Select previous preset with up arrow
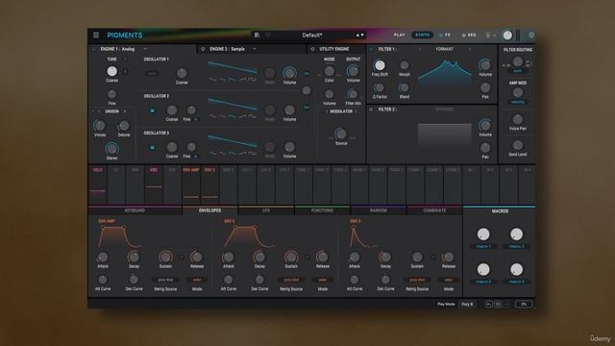615x346 pixels. 357,35
